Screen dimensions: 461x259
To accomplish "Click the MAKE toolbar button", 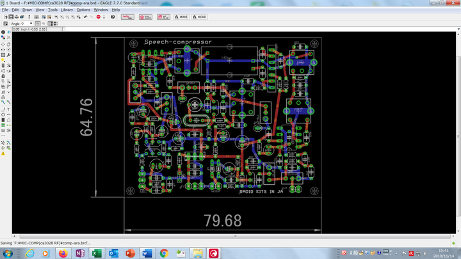I will tap(181, 17).
